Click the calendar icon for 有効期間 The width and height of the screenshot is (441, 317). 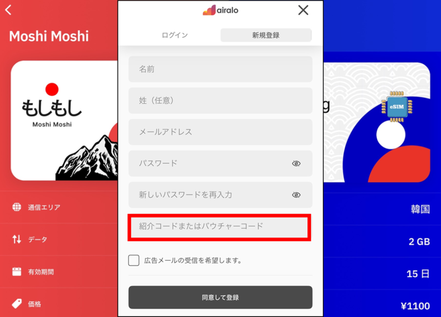click(x=17, y=272)
